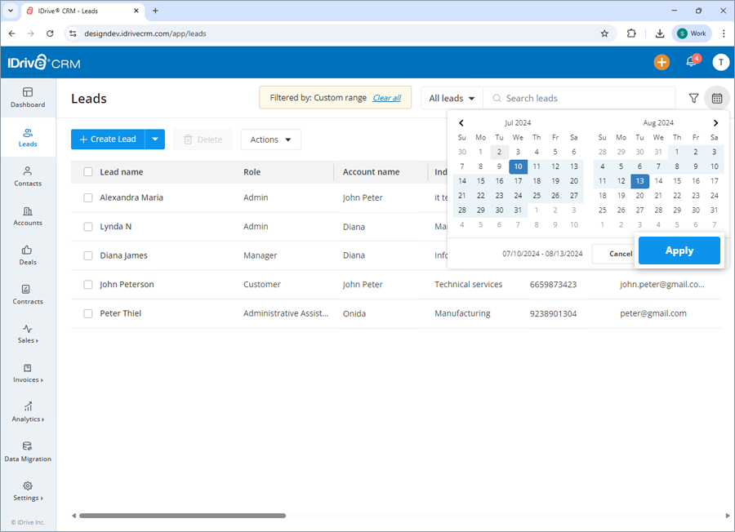Open the filter funnel icon

693,98
